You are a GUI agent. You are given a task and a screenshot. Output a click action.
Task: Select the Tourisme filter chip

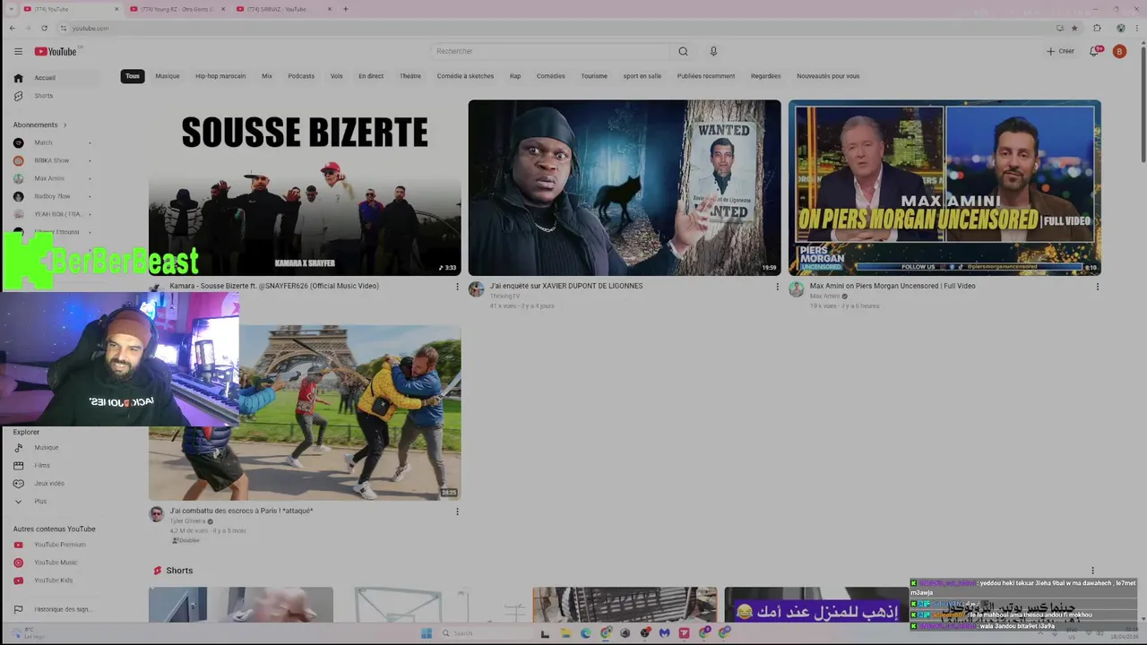coord(594,76)
